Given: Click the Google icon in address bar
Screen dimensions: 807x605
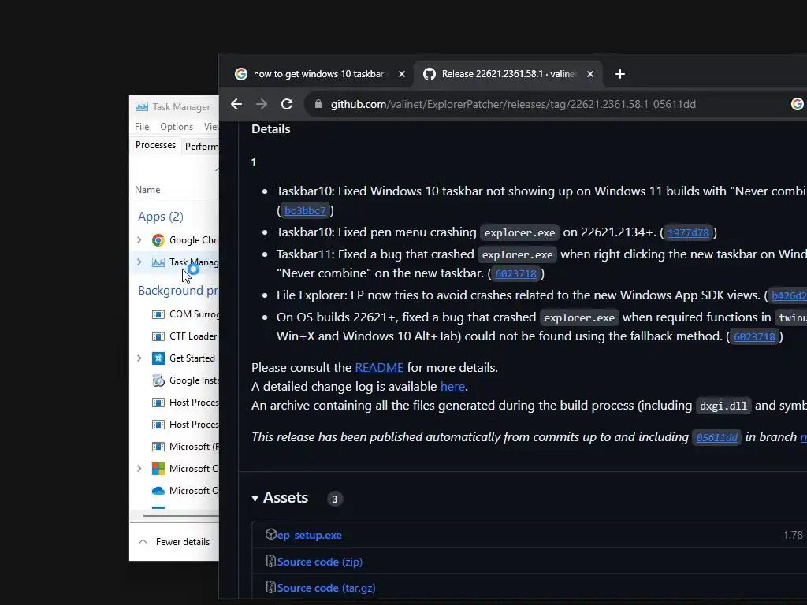Looking at the screenshot, I should tap(798, 105).
